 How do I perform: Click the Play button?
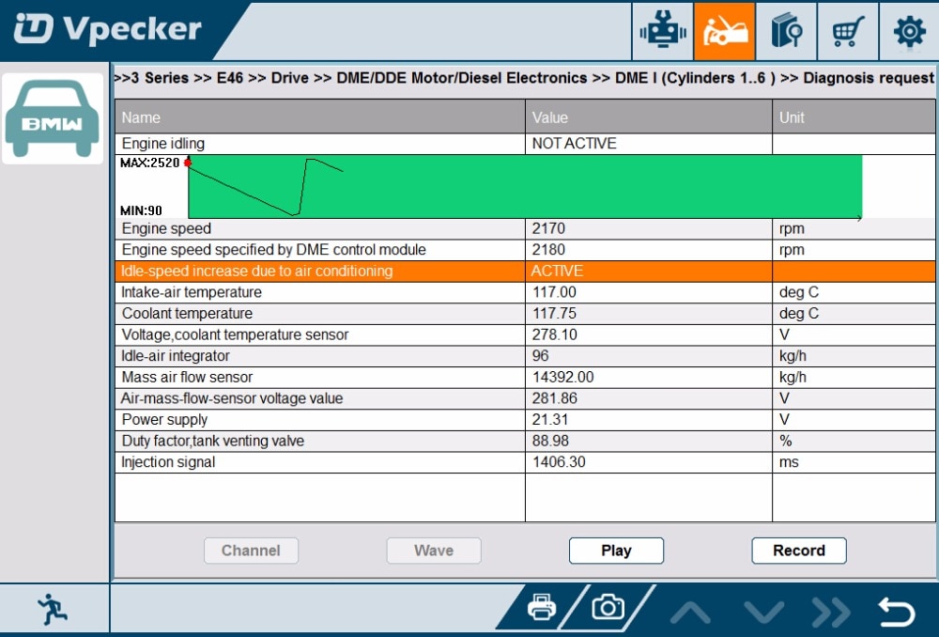[616, 551]
